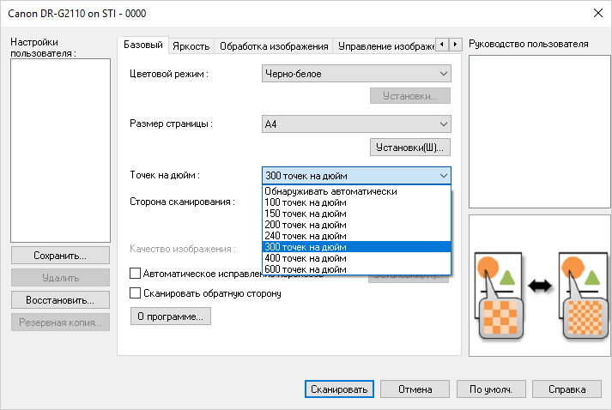Choose 'Обнаруживать автоматически' from the list
The height and width of the screenshot is (410, 612).
tap(330, 191)
